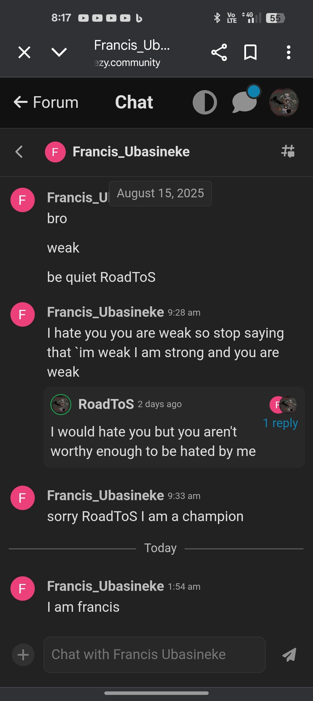Go back with the chevron beside Francis_Ubasineke
The height and width of the screenshot is (701, 313).
click(19, 152)
